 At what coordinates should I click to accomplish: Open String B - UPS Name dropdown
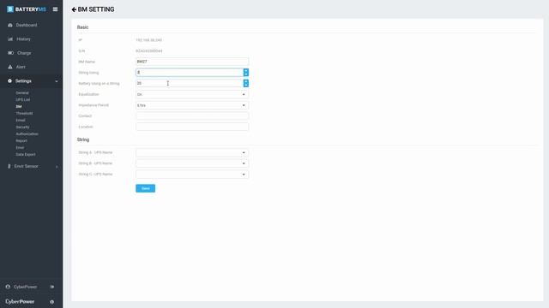tap(192, 163)
